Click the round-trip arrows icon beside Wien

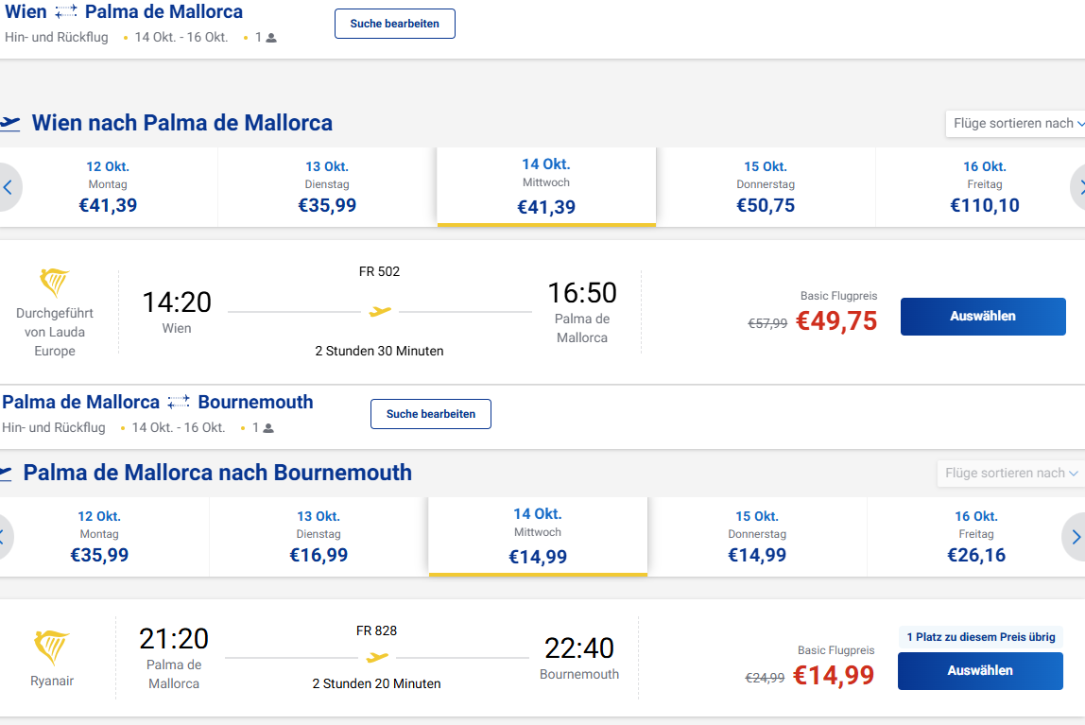(x=66, y=11)
